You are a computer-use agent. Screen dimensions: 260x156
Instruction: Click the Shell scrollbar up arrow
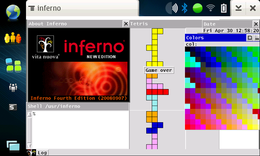click(29, 114)
